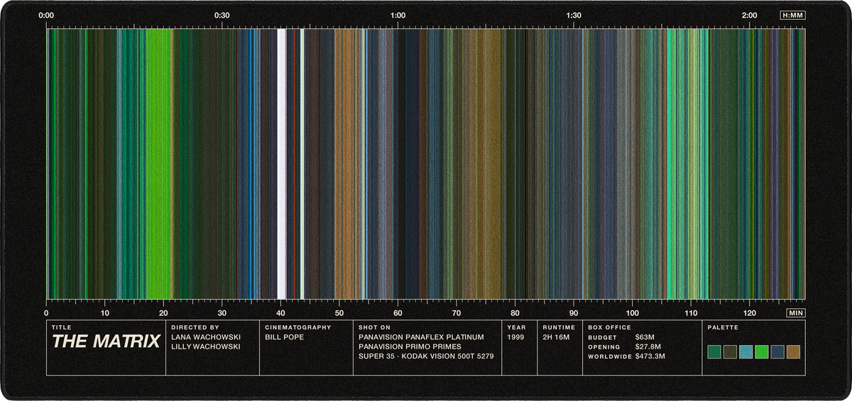This screenshot has width=852, height=401.
Task: Select the 40 minute label on bottom axis
Action: pyautogui.click(x=280, y=312)
